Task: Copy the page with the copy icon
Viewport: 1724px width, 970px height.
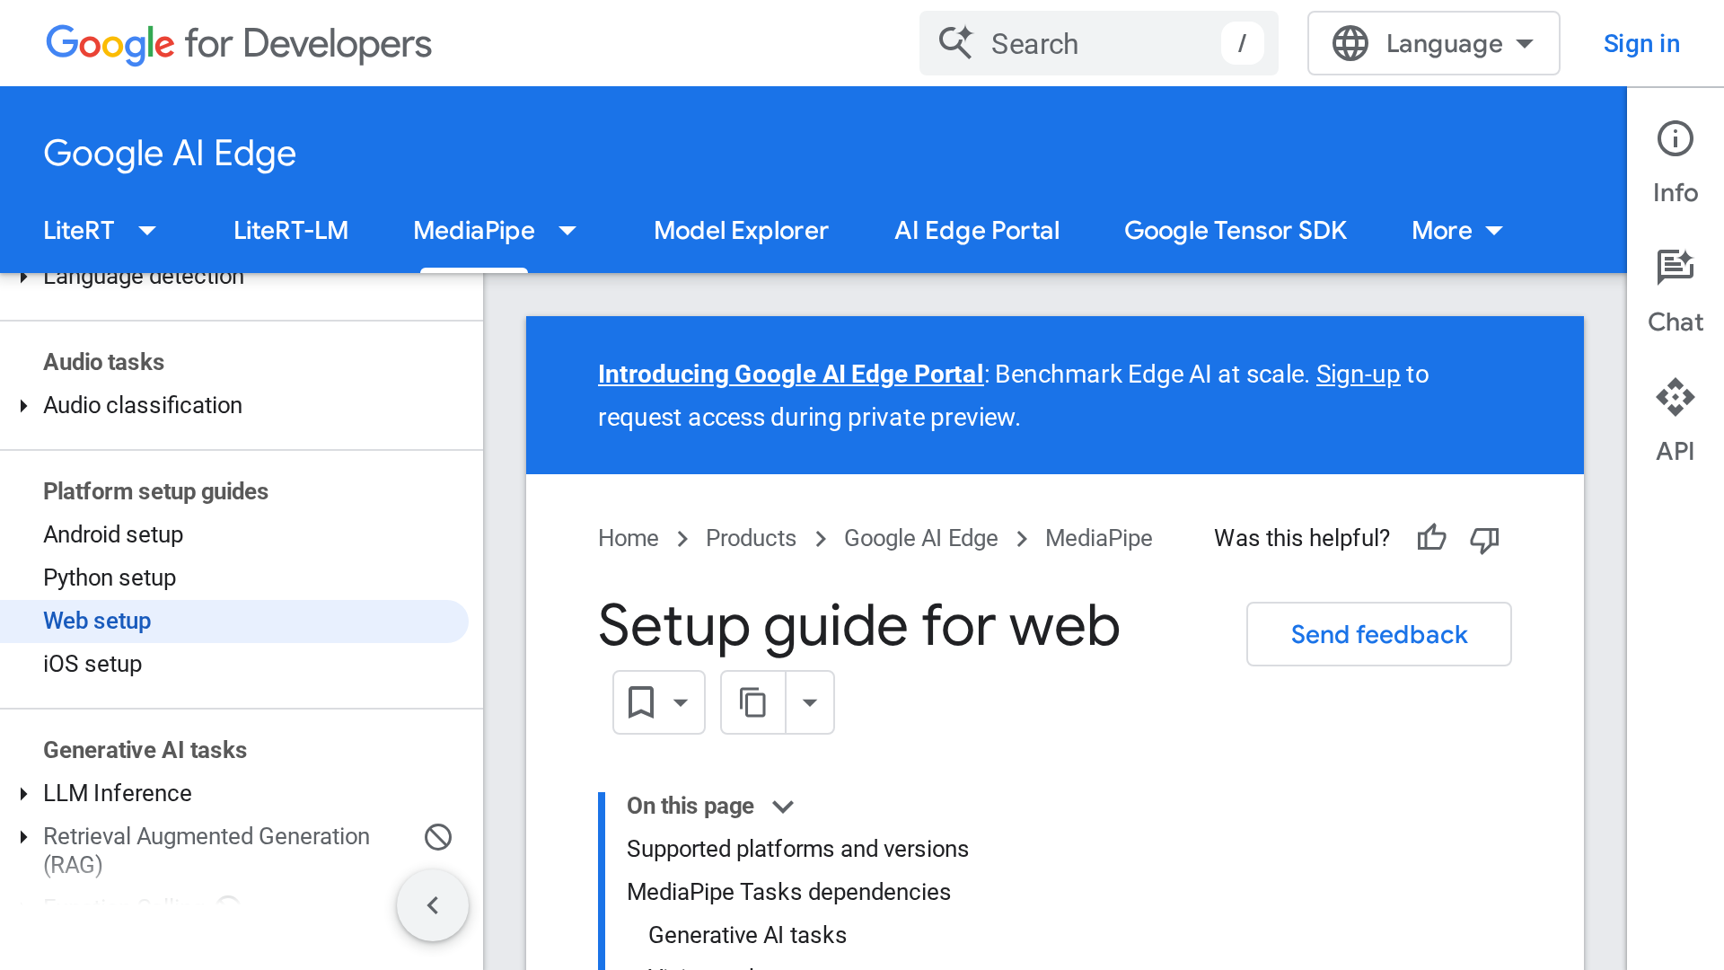Action: click(752, 702)
